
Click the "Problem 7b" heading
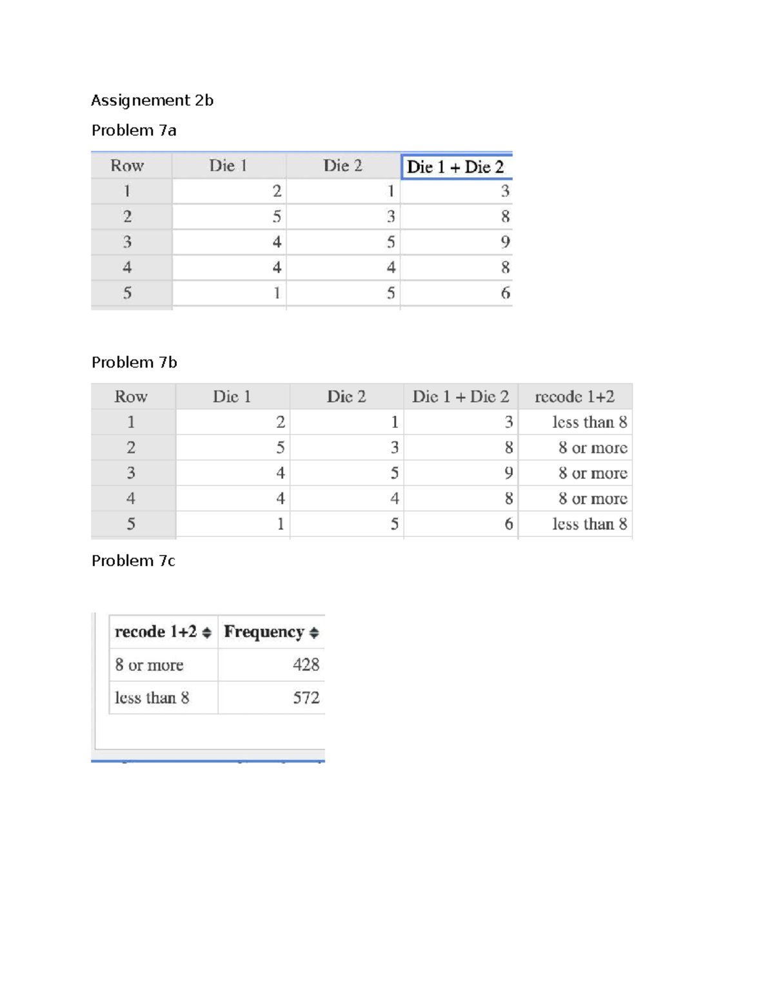[x=134, y=362]
